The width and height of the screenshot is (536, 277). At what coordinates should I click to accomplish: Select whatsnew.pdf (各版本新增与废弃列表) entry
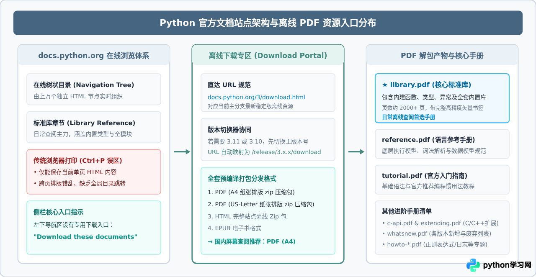(x=437, y=233)
